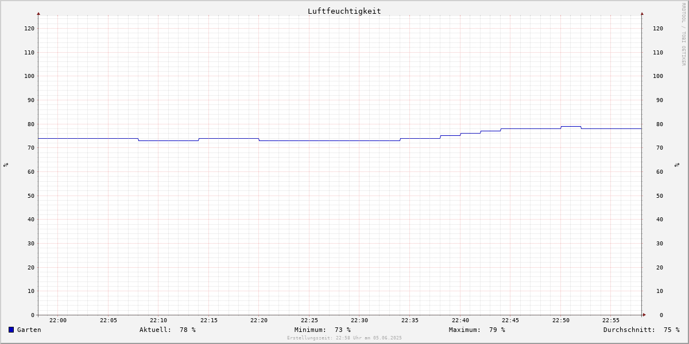Click the red arrow at x-axis end
689x344 pixels.
click(644, 315)
